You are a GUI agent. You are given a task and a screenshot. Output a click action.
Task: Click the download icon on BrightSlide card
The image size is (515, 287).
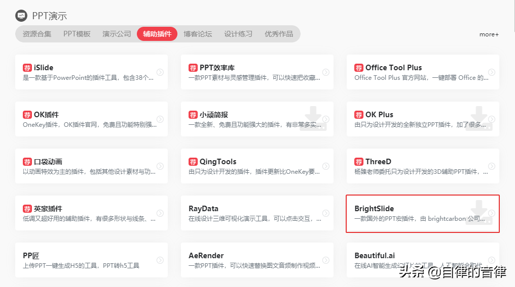click(x=479, y=212)
